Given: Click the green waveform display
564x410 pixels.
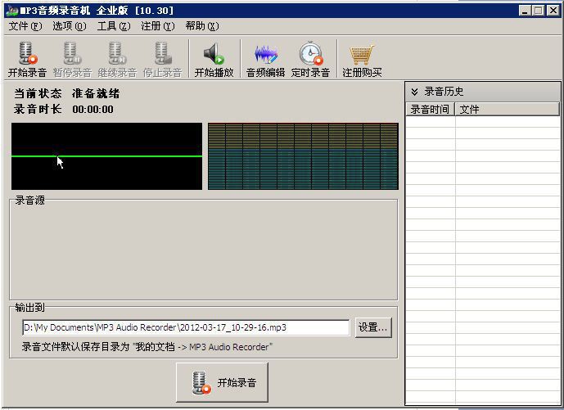Looking at the screenshot, I should (107, 156).
